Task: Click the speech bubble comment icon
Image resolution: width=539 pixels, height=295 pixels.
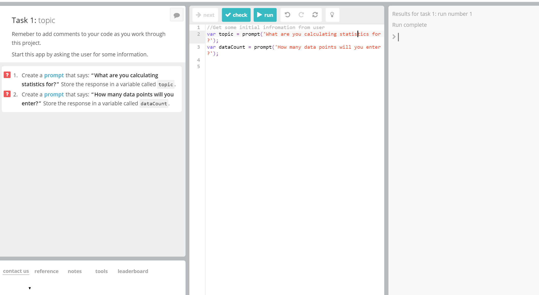Action: click(177, 15)
